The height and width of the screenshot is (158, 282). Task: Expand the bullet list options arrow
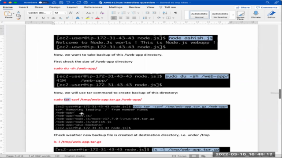119,13
